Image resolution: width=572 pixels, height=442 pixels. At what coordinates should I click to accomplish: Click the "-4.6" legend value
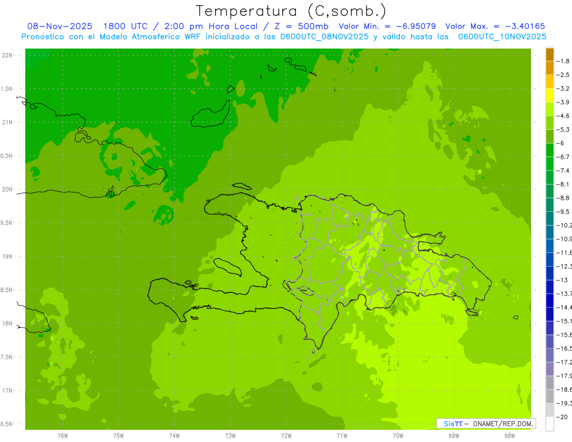point(564,116)
